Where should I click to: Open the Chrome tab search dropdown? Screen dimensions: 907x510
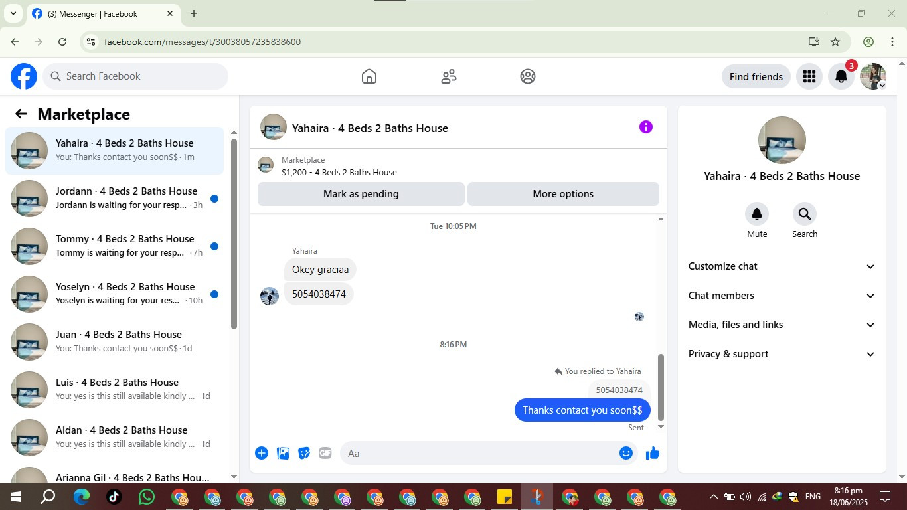(x=13, y=13)
